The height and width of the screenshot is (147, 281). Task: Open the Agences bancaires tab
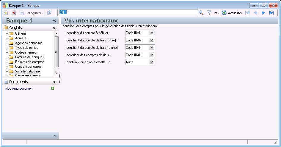tap(29, 43)
